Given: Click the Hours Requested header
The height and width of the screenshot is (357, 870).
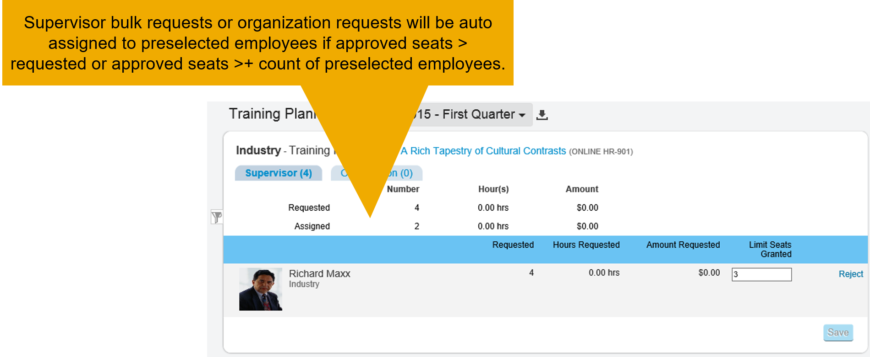Looking at the screenshot, I should [x=586, y=245].
